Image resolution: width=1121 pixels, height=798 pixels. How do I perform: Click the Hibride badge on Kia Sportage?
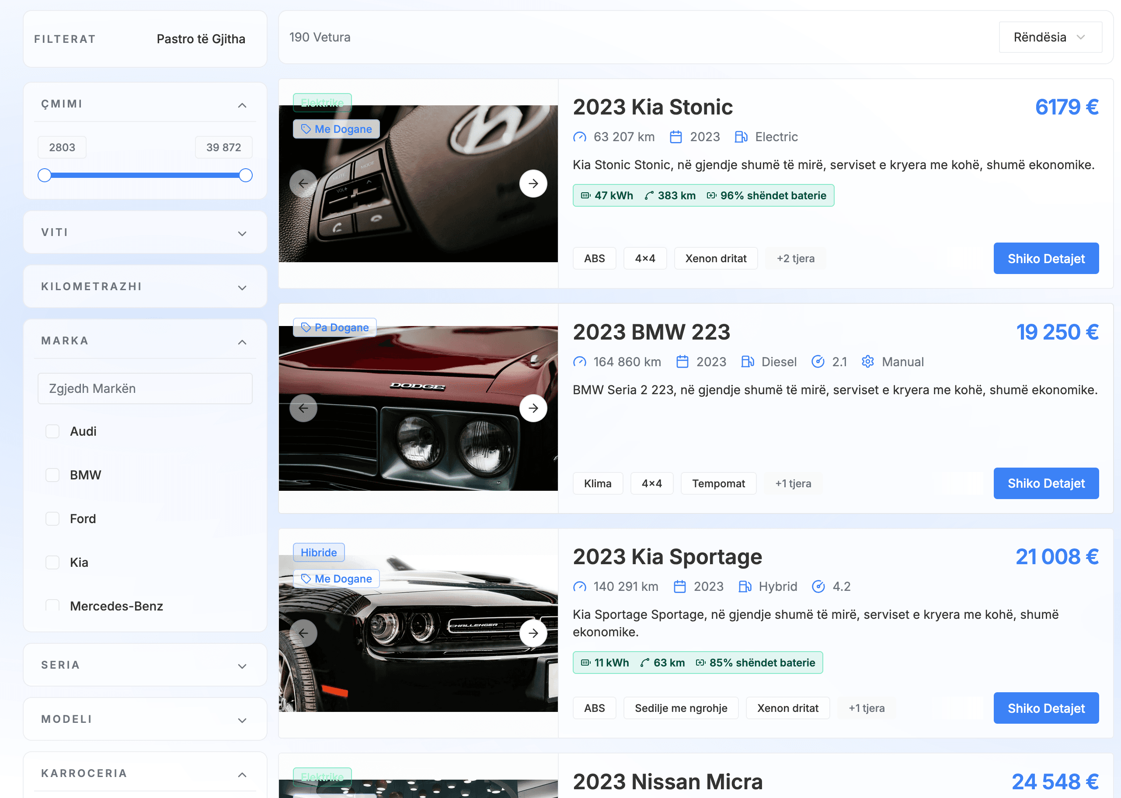[318, 552]
